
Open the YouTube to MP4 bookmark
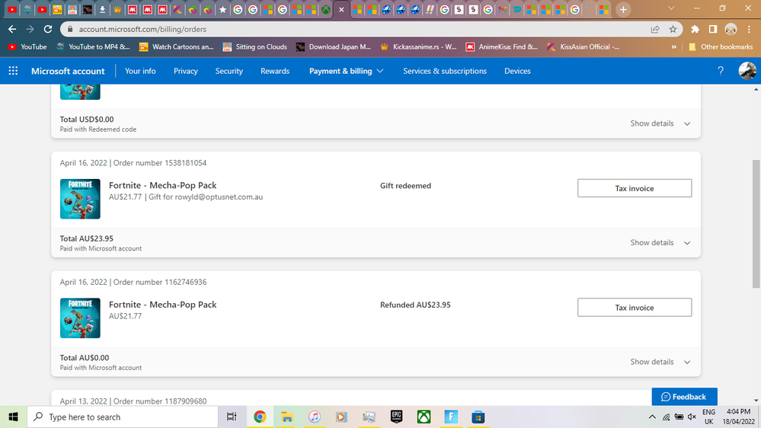[93, 46]
